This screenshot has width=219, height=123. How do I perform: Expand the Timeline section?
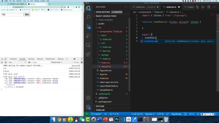click(111, 110)
